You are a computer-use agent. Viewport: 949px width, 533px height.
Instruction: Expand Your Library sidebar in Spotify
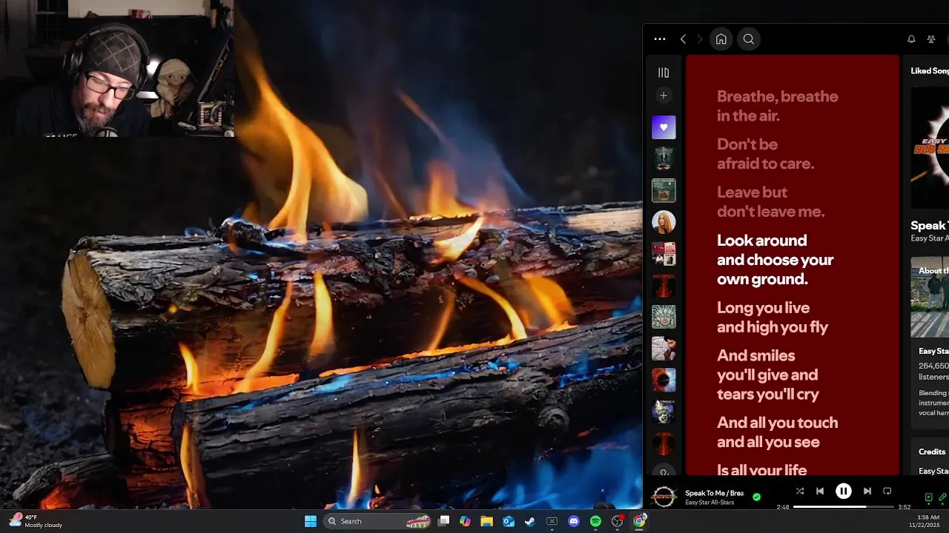[x=664, y=73]
